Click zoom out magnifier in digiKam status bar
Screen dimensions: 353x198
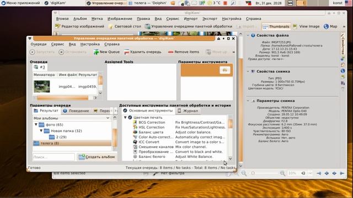tap(244, 173)
